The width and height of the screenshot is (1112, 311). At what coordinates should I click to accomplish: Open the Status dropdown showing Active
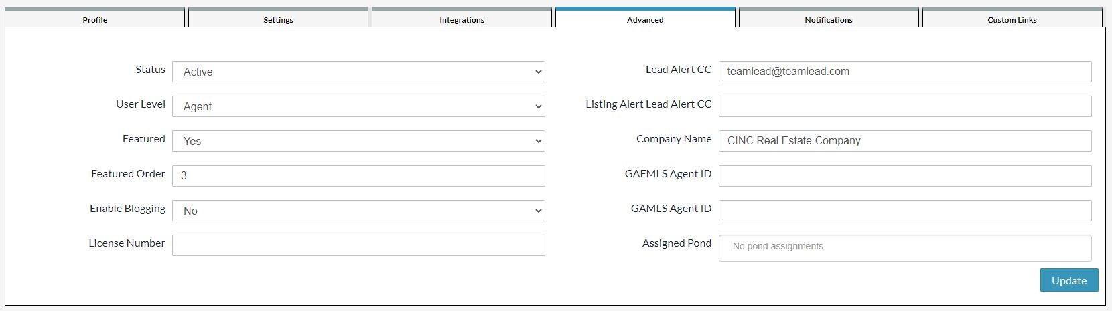click(358, 72)
